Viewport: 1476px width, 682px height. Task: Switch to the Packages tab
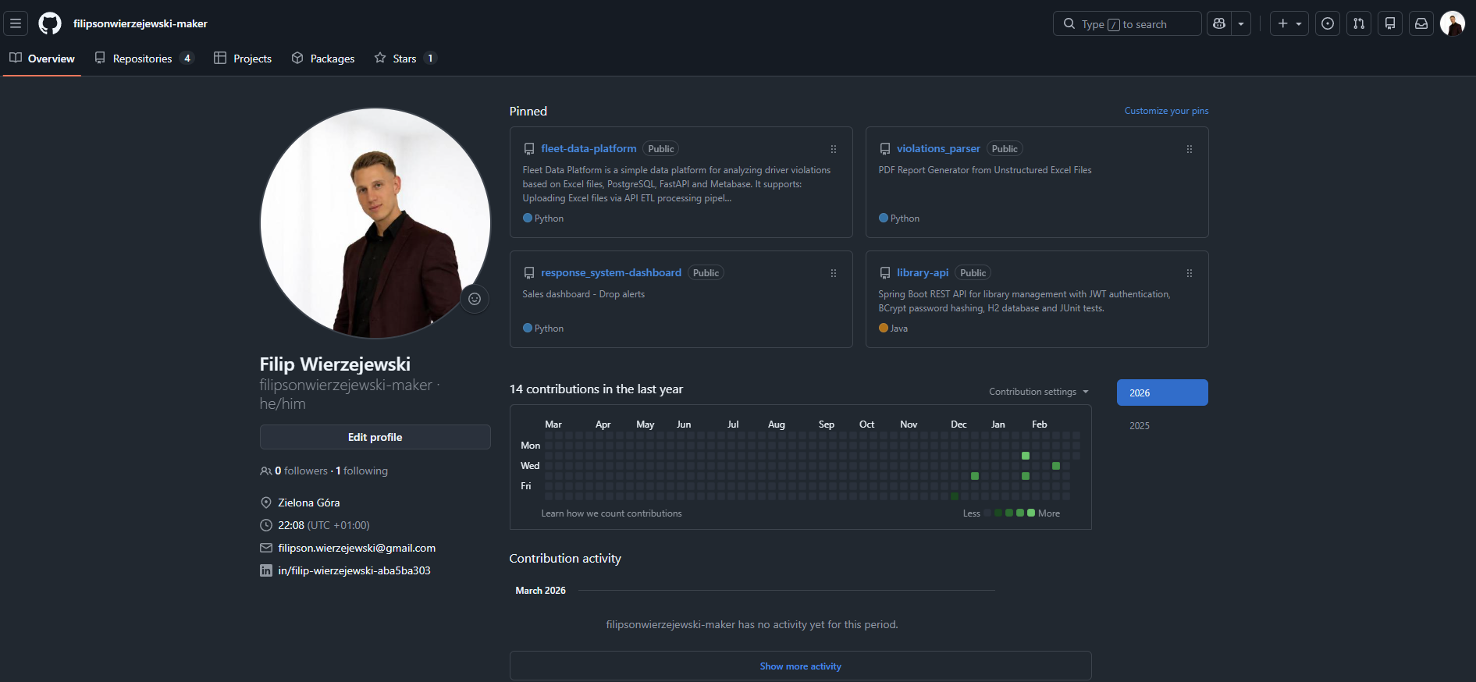(323, 59)
